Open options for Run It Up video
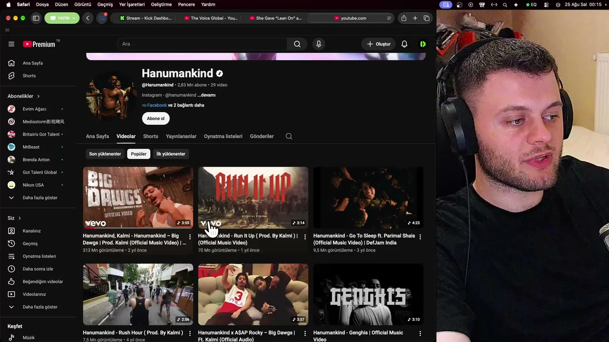This screenshot has width=609, height=342. point(305,237)
